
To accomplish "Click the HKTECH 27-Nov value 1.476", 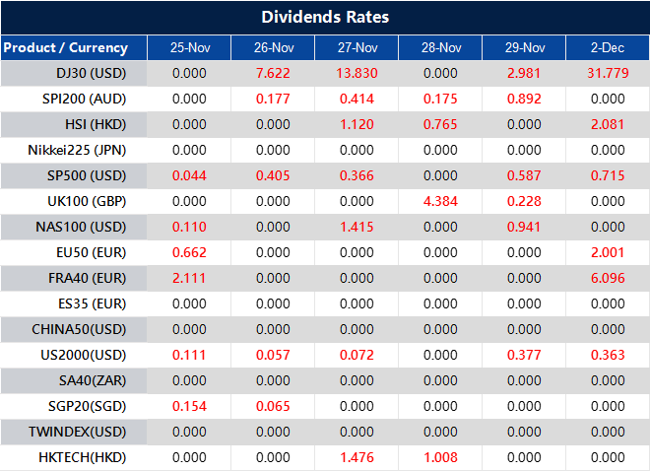I will tap(357, 457).
